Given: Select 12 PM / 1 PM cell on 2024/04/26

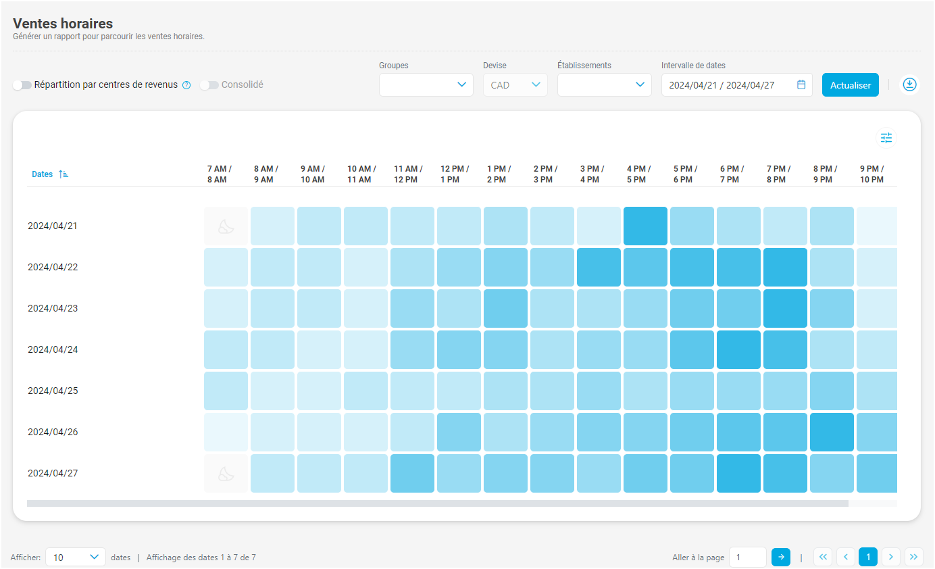Looking at the screenshot, I should 459,432.
